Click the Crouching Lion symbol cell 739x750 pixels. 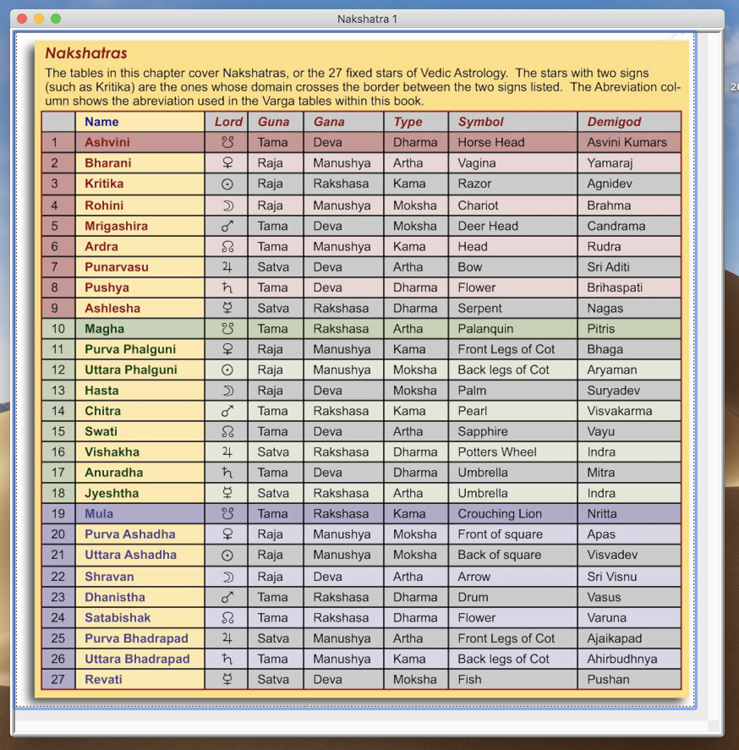click(499, 513)
